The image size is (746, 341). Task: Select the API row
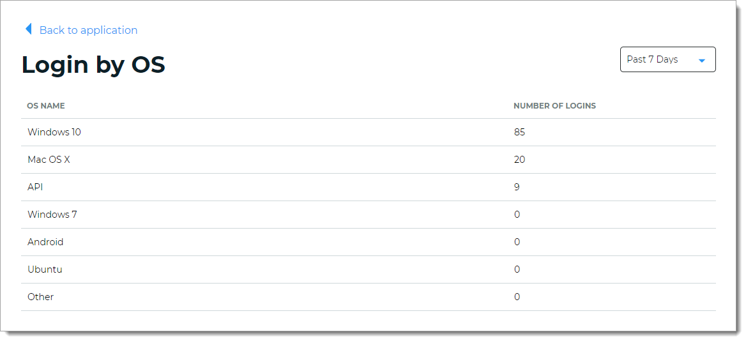coord(35,187)
